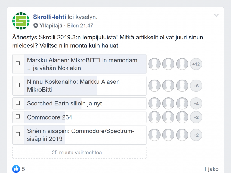The height and width of the screenshot is (173, 231).
Task: Click first voter avatar for Commodore 264 option
Action: coord(155,117)
